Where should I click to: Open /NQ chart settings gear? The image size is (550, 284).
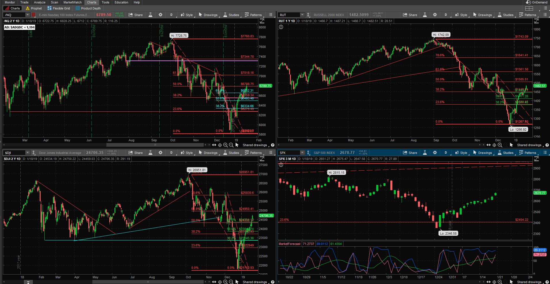[161, 15]
